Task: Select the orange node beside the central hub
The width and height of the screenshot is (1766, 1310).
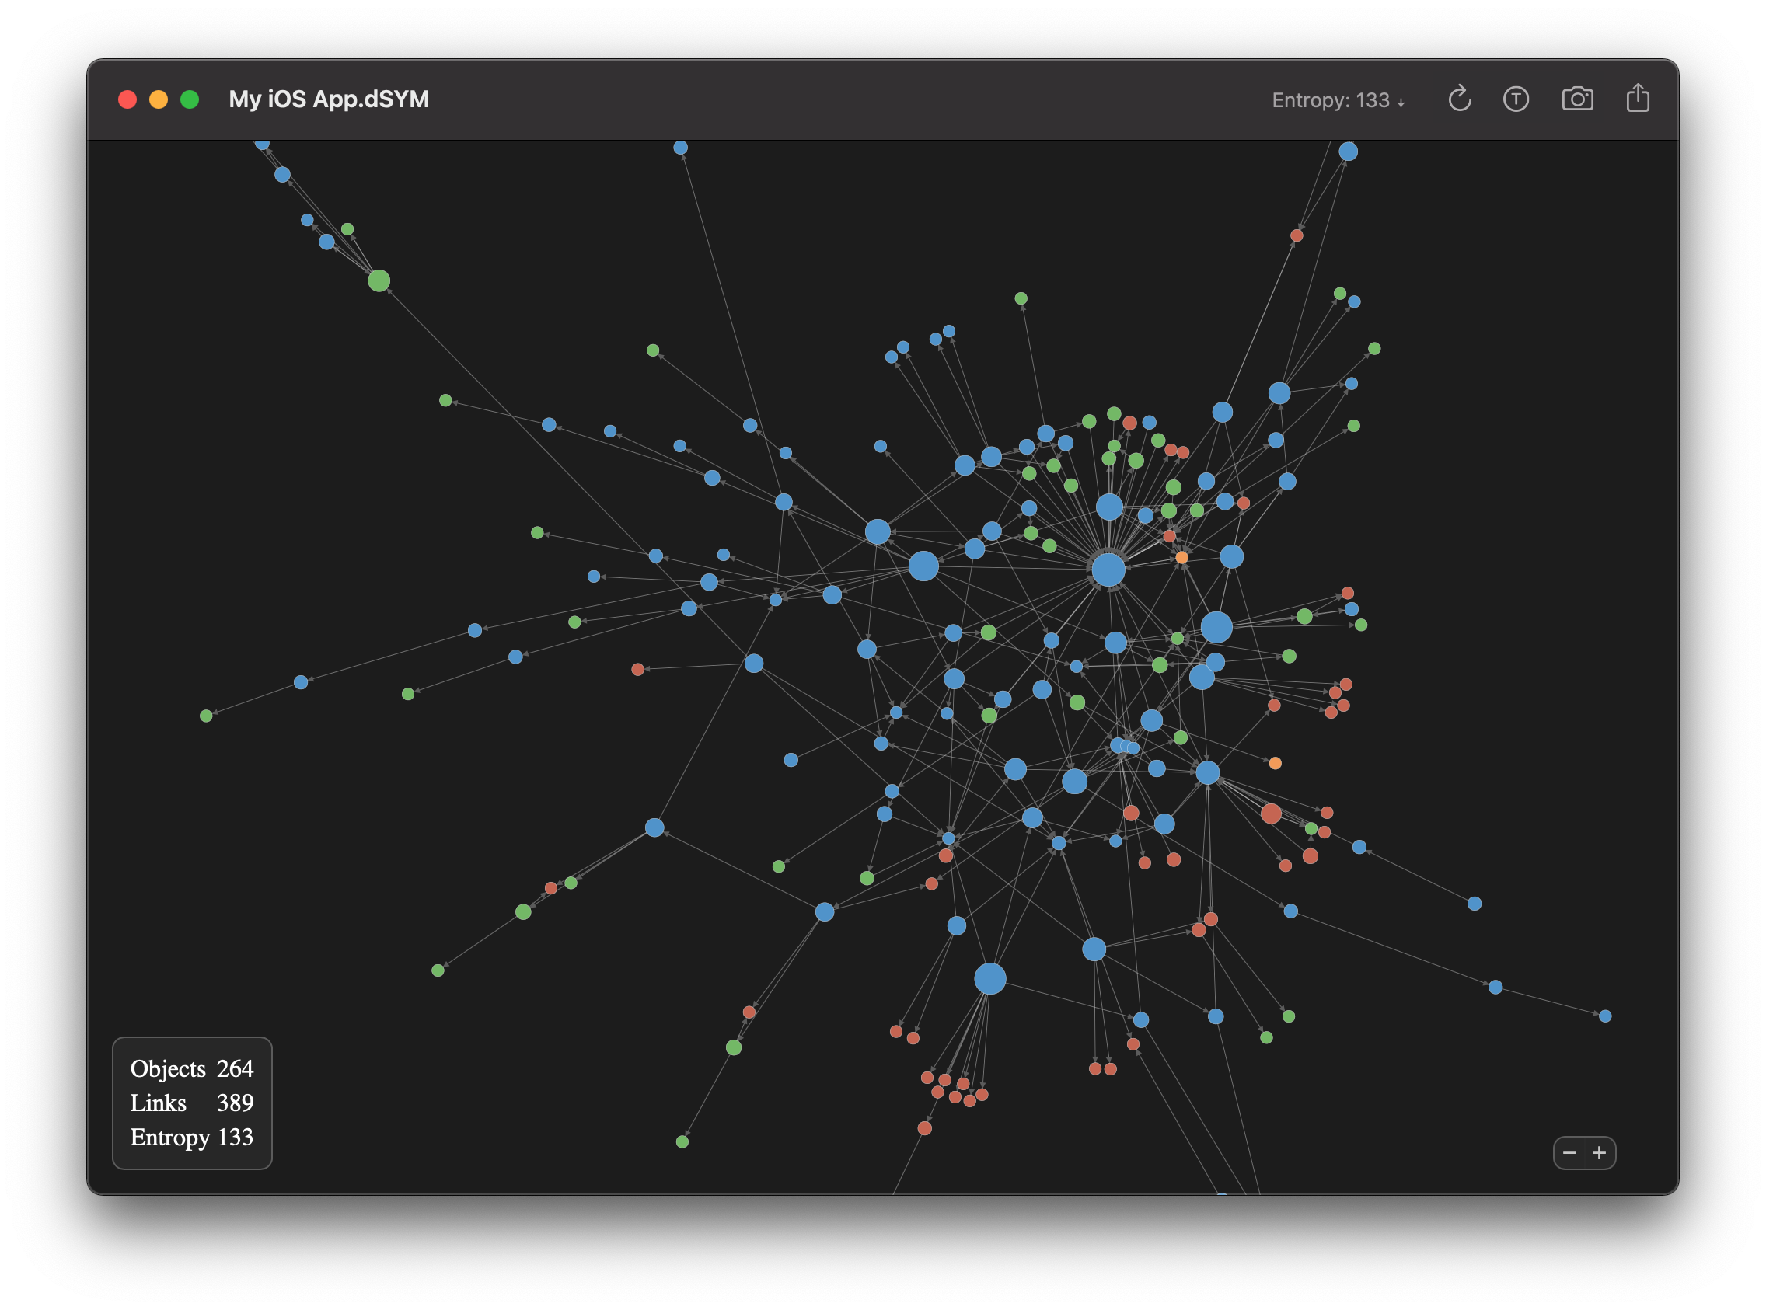Action: click(1181, 557)
